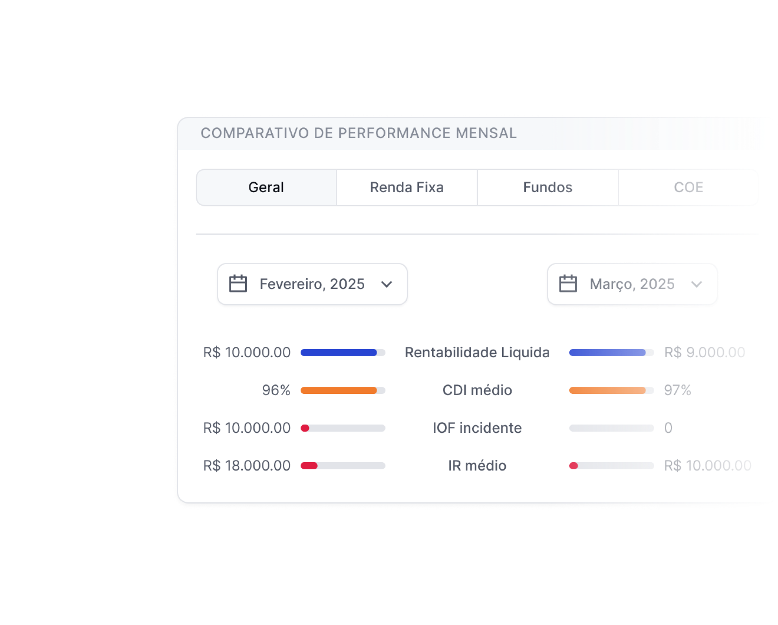The width and height of the screenshot is (778, 625).
Task: Open the COE tab
Action: pyautogui.click(x=688, y=187)
